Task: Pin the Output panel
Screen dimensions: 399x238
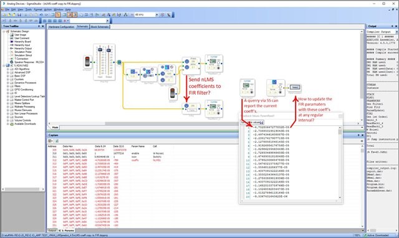Action: 392,26
